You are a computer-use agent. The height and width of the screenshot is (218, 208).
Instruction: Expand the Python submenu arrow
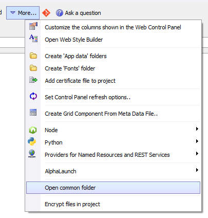pos(197,141)
